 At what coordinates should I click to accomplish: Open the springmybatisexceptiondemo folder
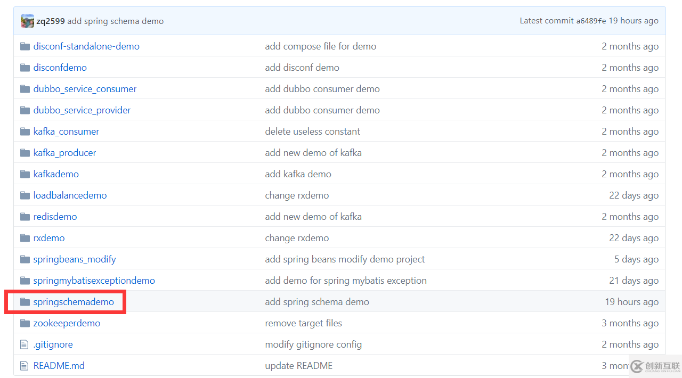94,281
